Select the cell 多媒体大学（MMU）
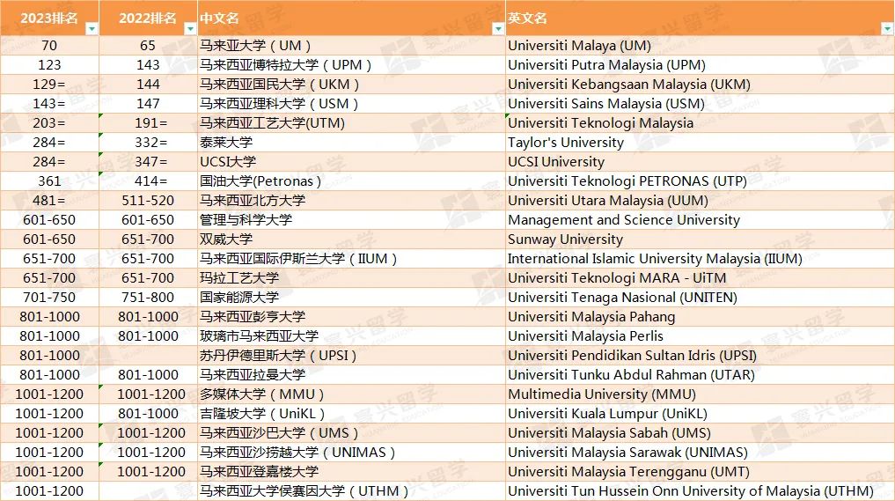 [x=352, y=394]
